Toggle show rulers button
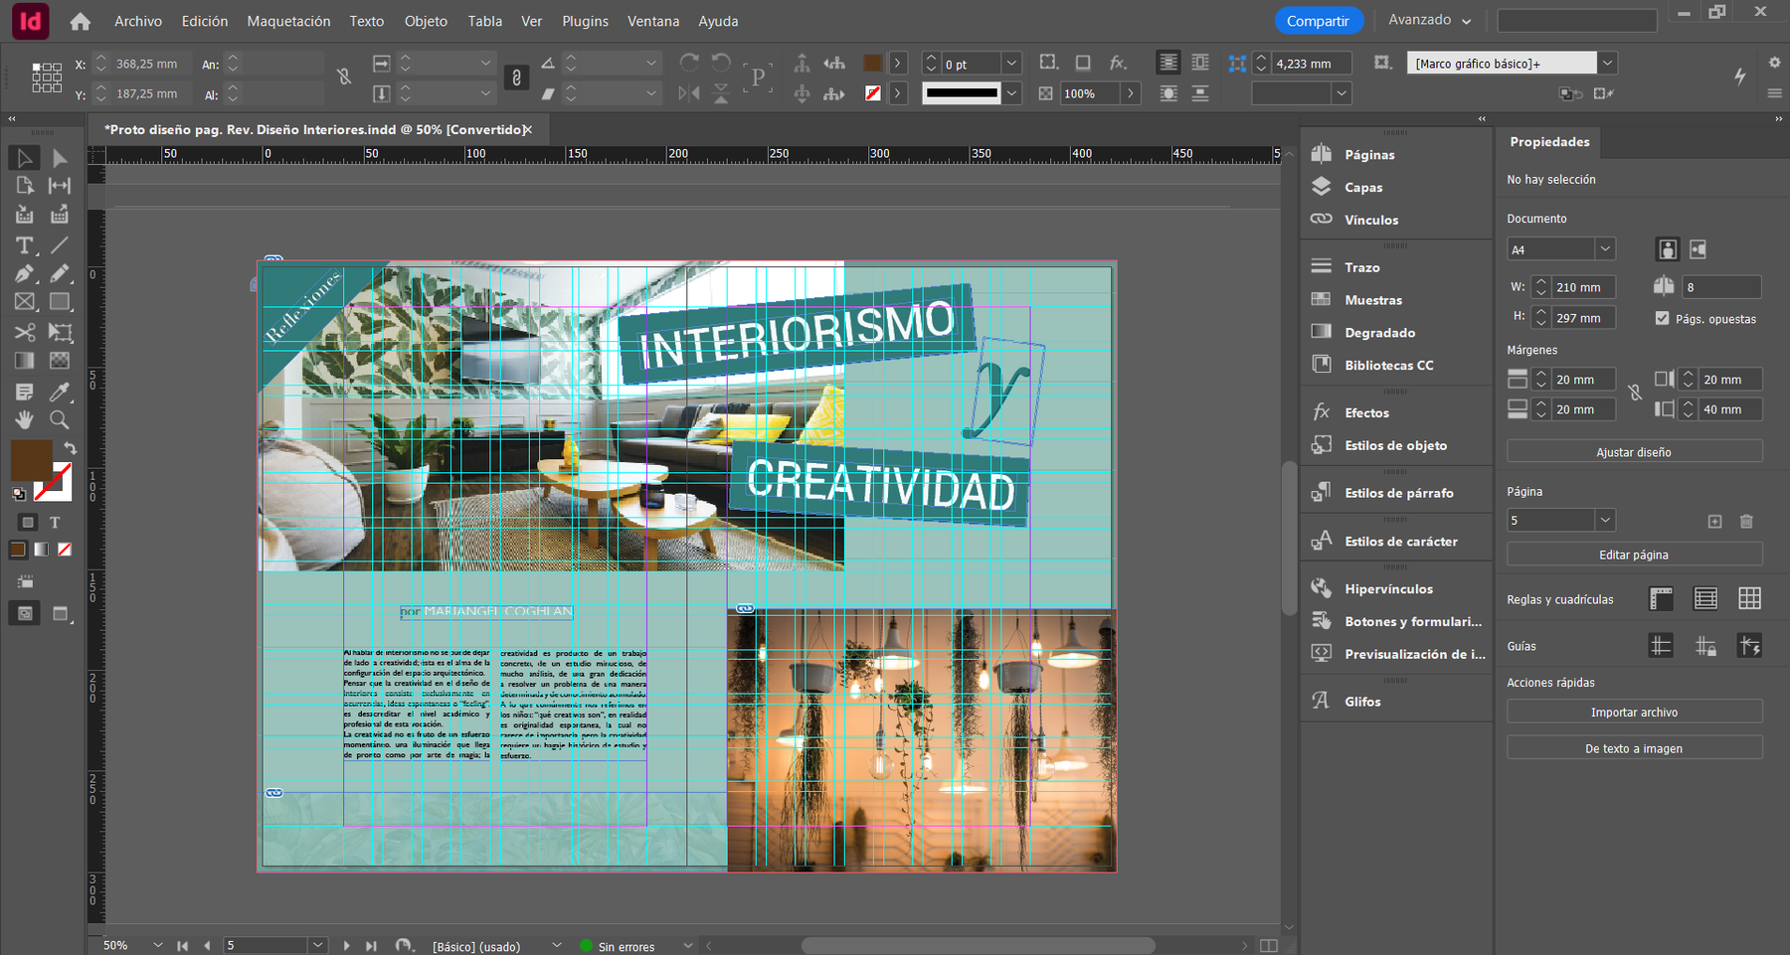 [x=1661, y=598]
